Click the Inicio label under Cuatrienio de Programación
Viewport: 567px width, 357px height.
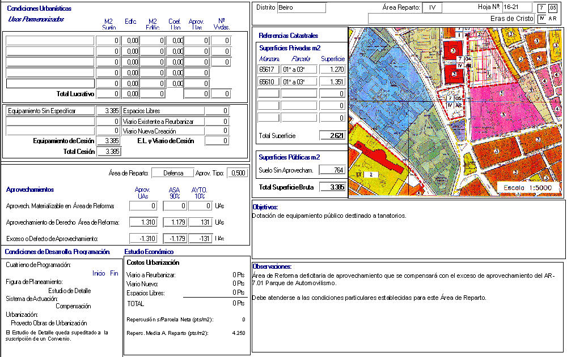tap(99, 273)
